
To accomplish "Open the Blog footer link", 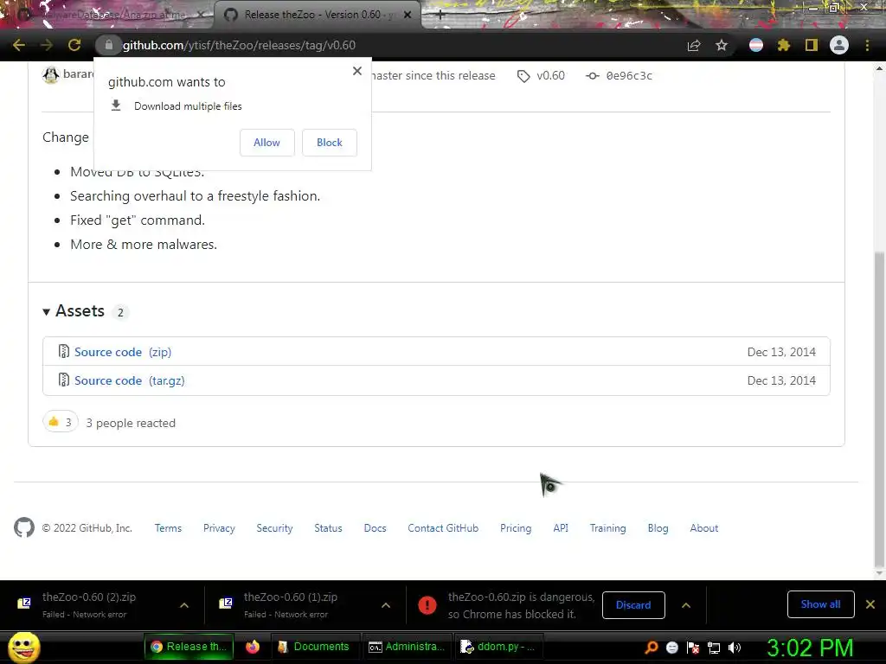I will tap(658, 528).
